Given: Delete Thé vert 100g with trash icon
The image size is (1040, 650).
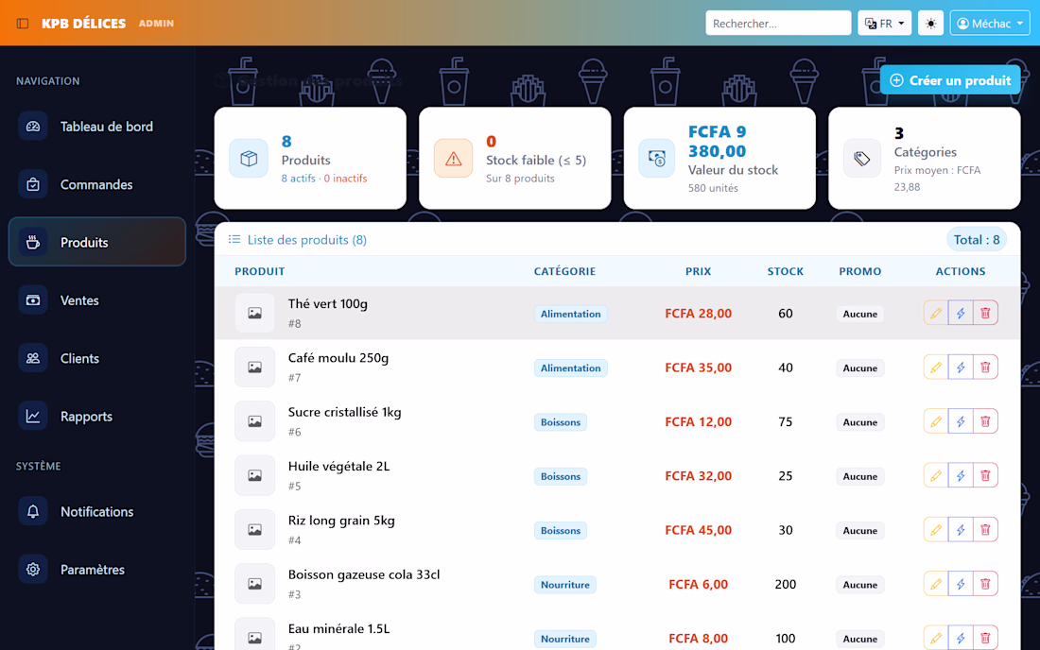Looking at the screenshot, I should coord(985,313).
